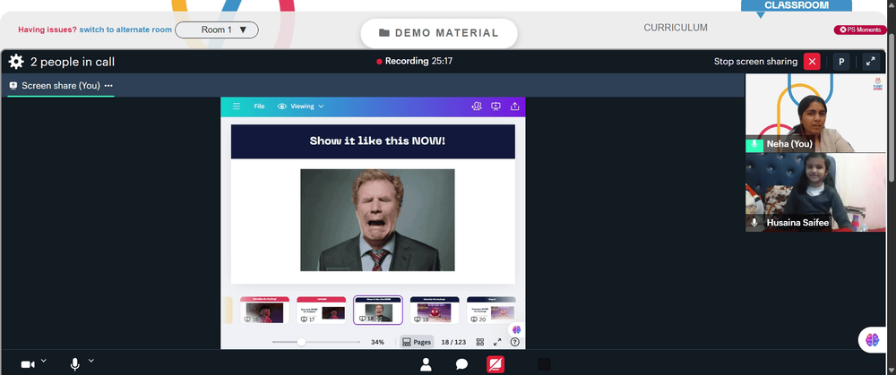The width and height of the screenshot is (896, 375).
Task: Open participants list icon
Action: tap(426, 364)
